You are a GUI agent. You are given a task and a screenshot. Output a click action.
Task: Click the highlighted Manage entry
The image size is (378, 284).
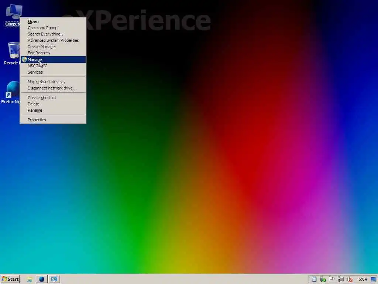(x=53, y=60)
